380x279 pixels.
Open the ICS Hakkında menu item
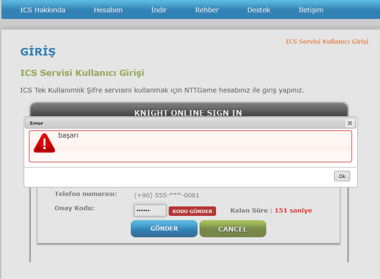(x=43, y=10)
